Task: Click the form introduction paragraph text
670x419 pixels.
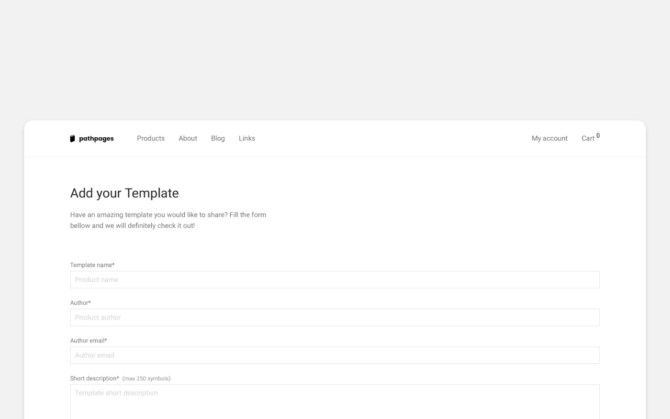Action: click(x=168, y=220)
